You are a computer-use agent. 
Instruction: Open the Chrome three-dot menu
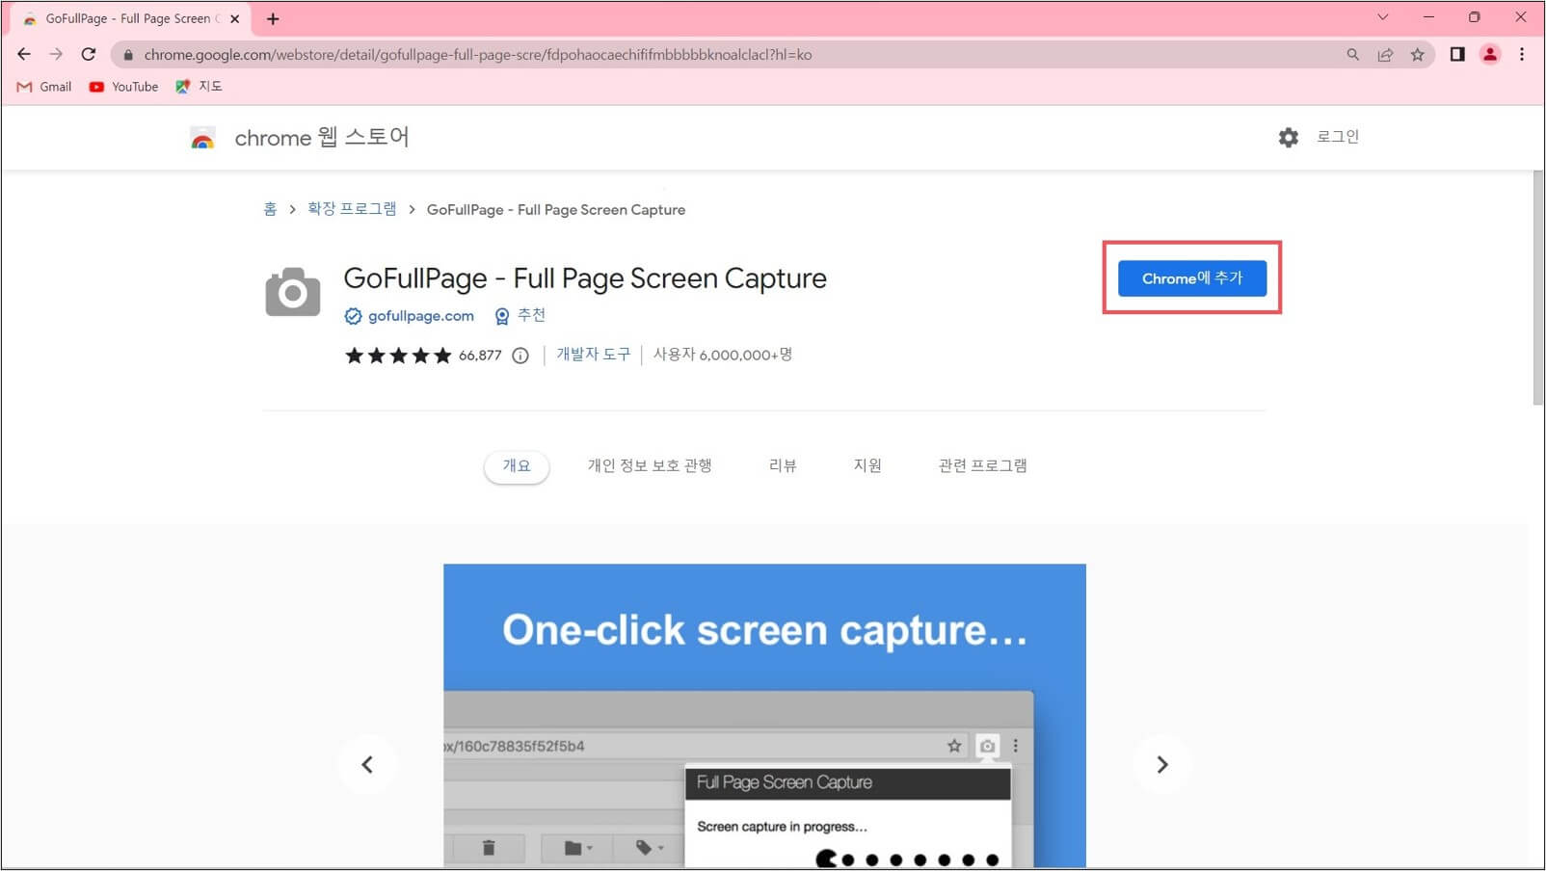pyautogui.click(x=1522, y=54)
